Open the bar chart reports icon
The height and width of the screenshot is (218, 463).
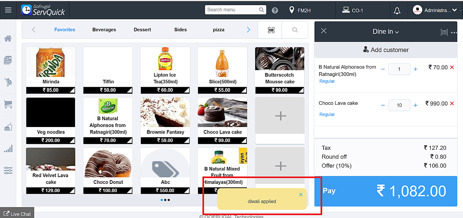8,149
